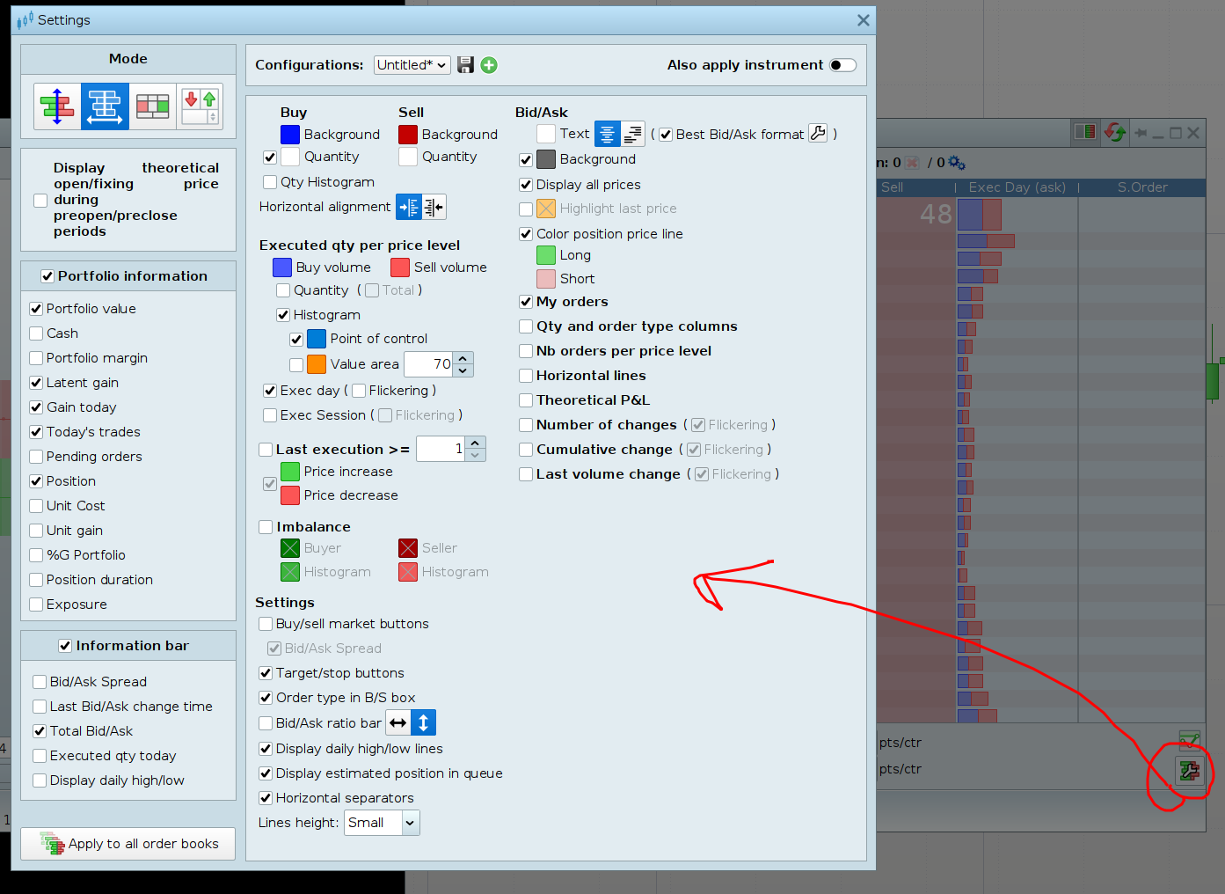
Task: Save configuration with floppy disk icon
Action: pyautogui.click(x=466, y=65)
